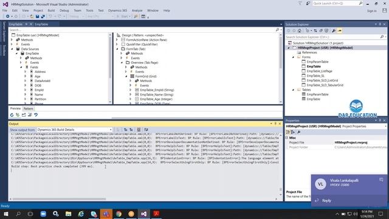Click the taskbar search icon
Viewport: 389px width, 219px height.
point(18,214)
